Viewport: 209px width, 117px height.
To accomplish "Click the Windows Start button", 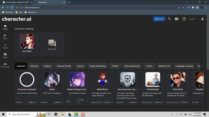I will [3, 114].
